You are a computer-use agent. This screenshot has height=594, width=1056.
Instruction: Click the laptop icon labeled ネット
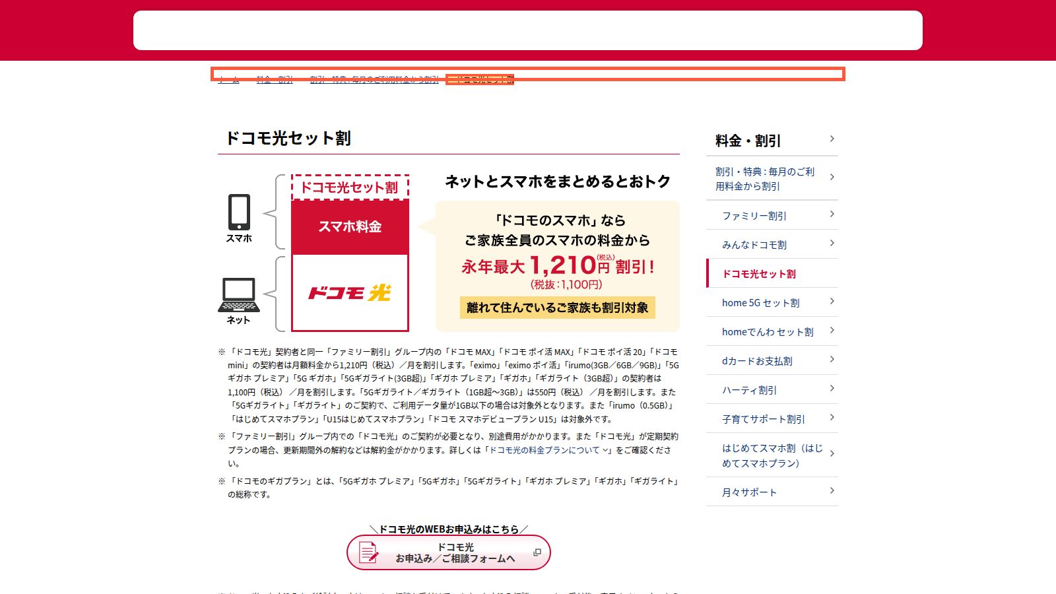(x=239, y=295)
